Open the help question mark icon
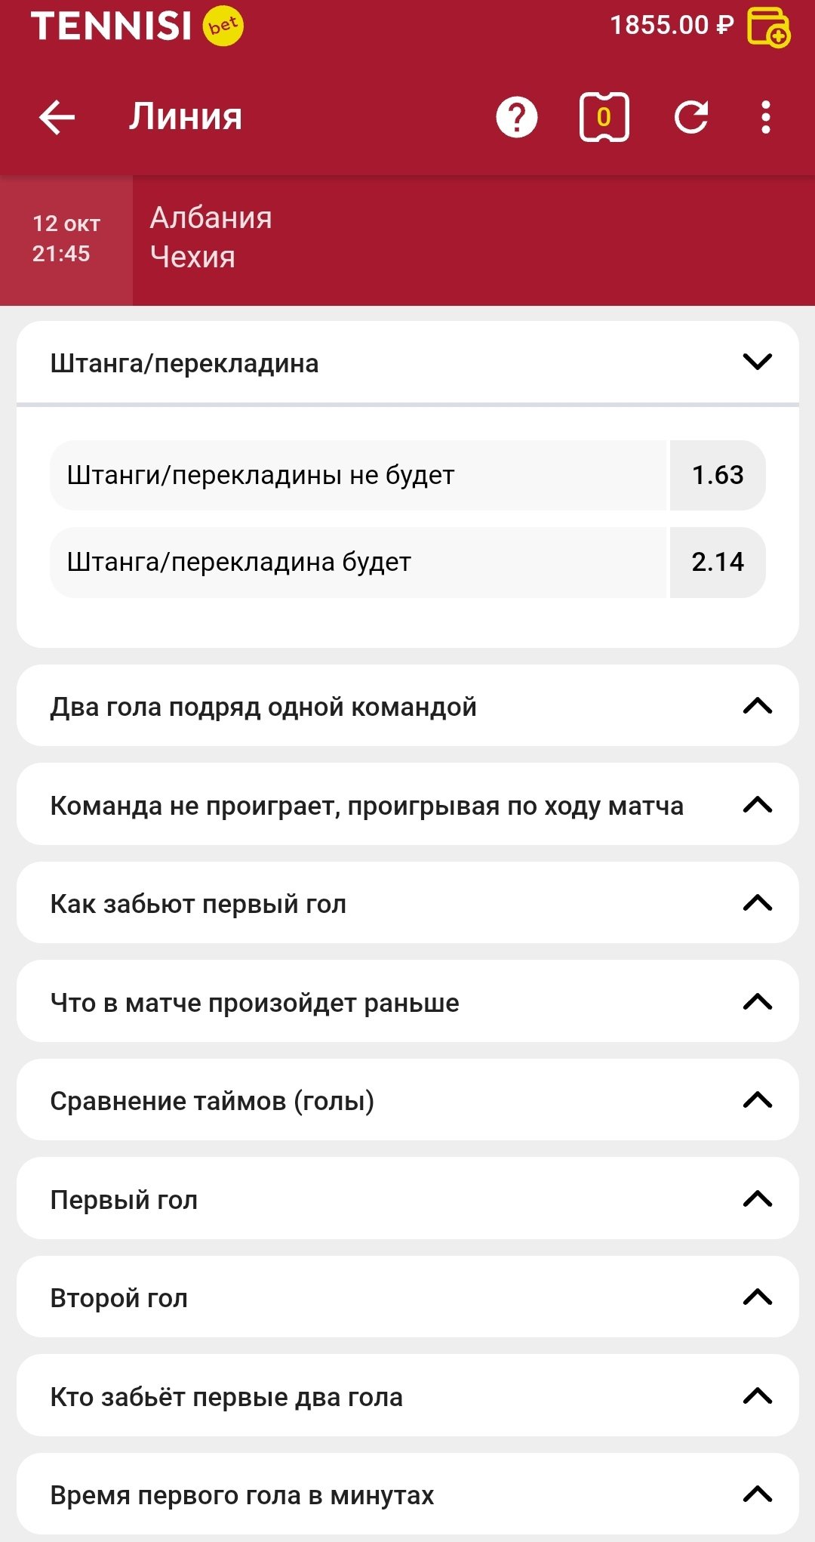815x1542 pixels. click(517, 118)
